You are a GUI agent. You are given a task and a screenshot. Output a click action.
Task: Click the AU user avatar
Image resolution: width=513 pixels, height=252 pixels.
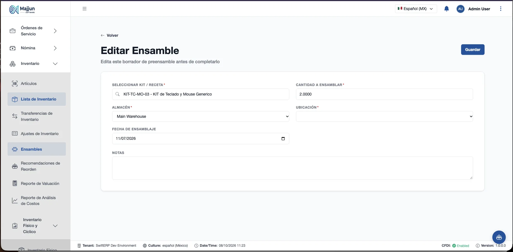coord(460,9)
